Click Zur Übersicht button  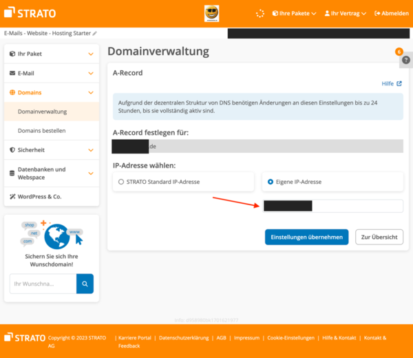click(x=379, y=237)
